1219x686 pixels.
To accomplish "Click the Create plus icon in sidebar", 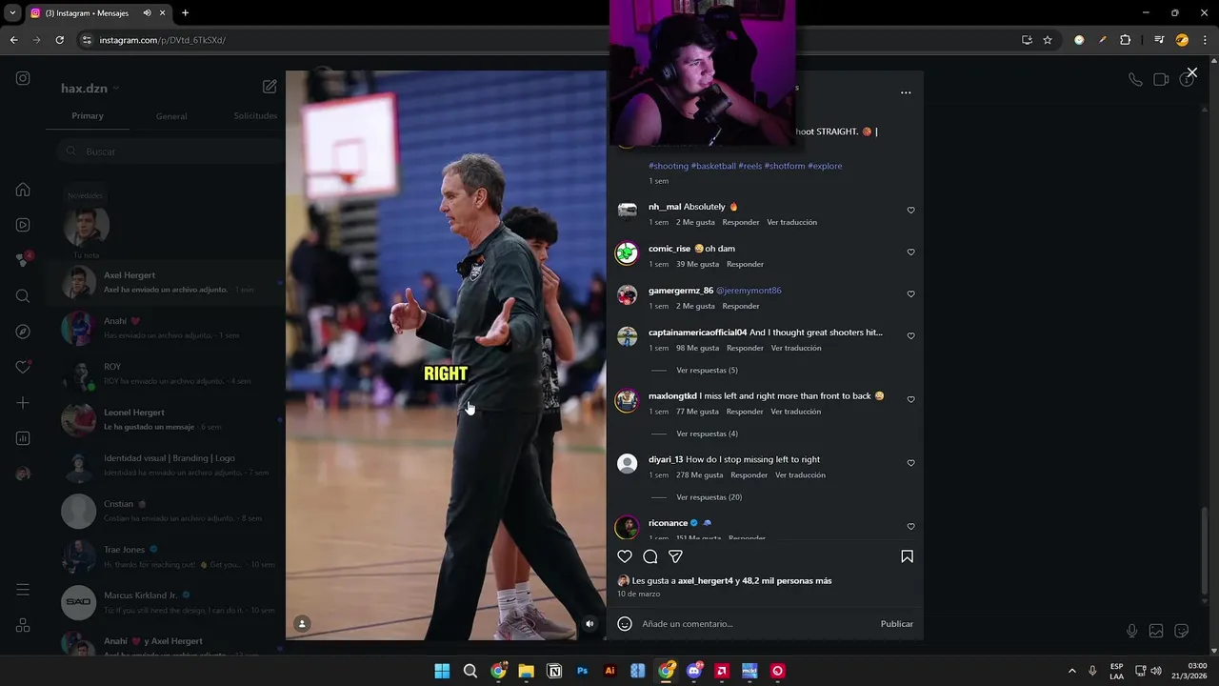I will pyautogui.click(x=23, y=403).
